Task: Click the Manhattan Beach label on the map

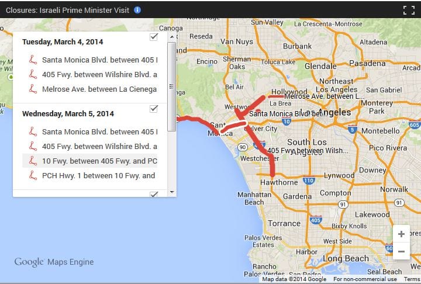Action: point(254,198)
